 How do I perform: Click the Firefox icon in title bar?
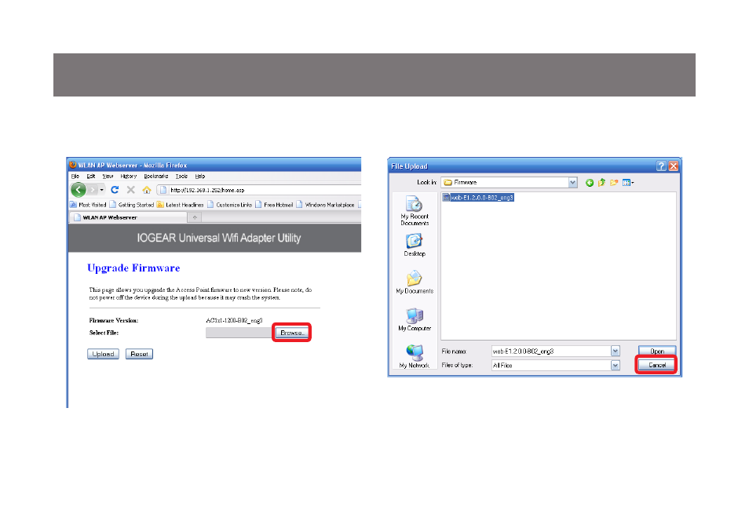pyautogui.click(x=73, y=165)
